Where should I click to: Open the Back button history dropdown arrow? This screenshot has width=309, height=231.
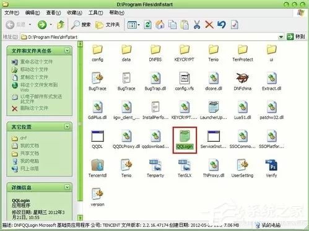coord(30,25)
